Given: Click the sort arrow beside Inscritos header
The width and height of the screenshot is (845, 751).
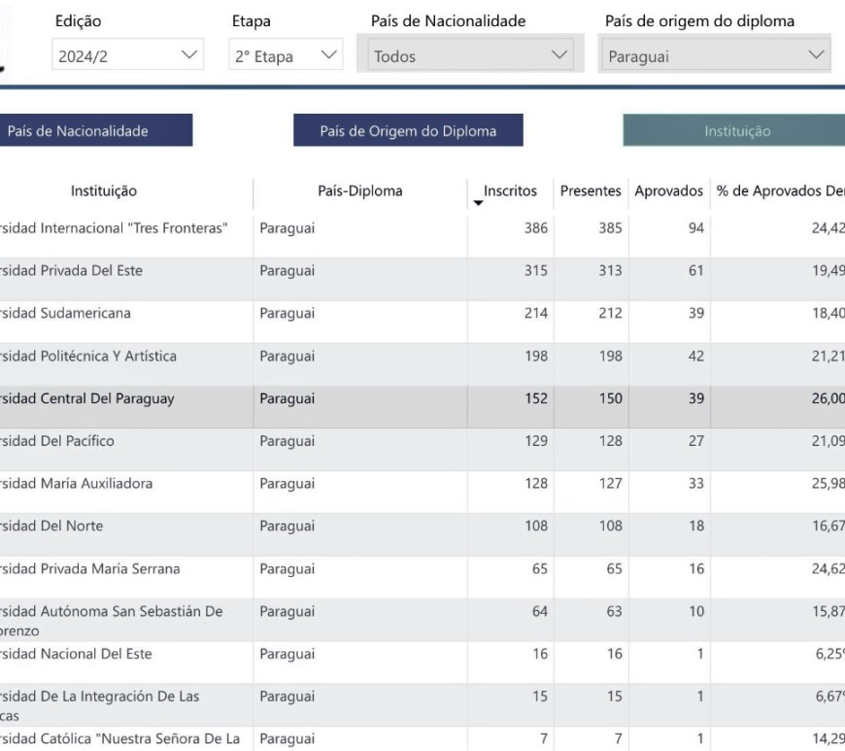Looking at the screenshot, I should [478, 203].
